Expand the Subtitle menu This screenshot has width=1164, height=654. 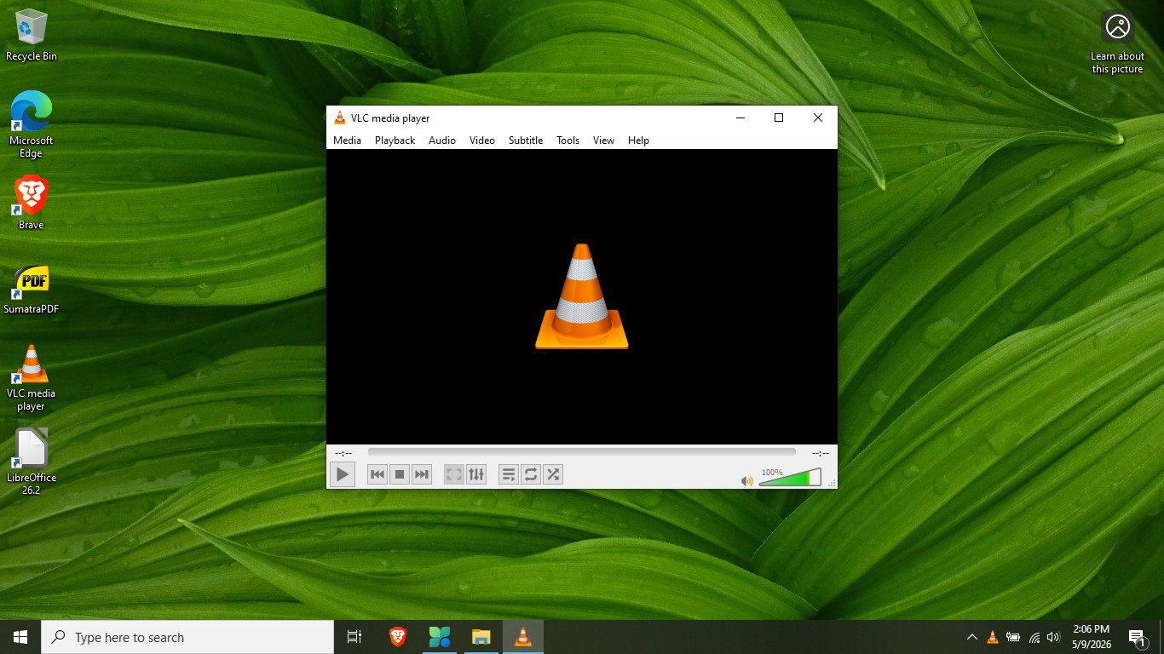pos(526,141)
